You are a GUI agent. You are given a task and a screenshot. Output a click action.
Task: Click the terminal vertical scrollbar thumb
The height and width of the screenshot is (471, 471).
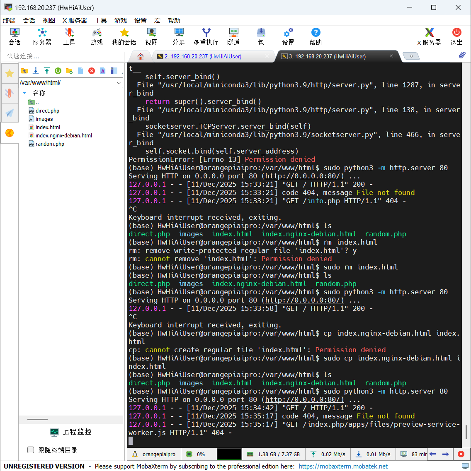tap(466, 432)
